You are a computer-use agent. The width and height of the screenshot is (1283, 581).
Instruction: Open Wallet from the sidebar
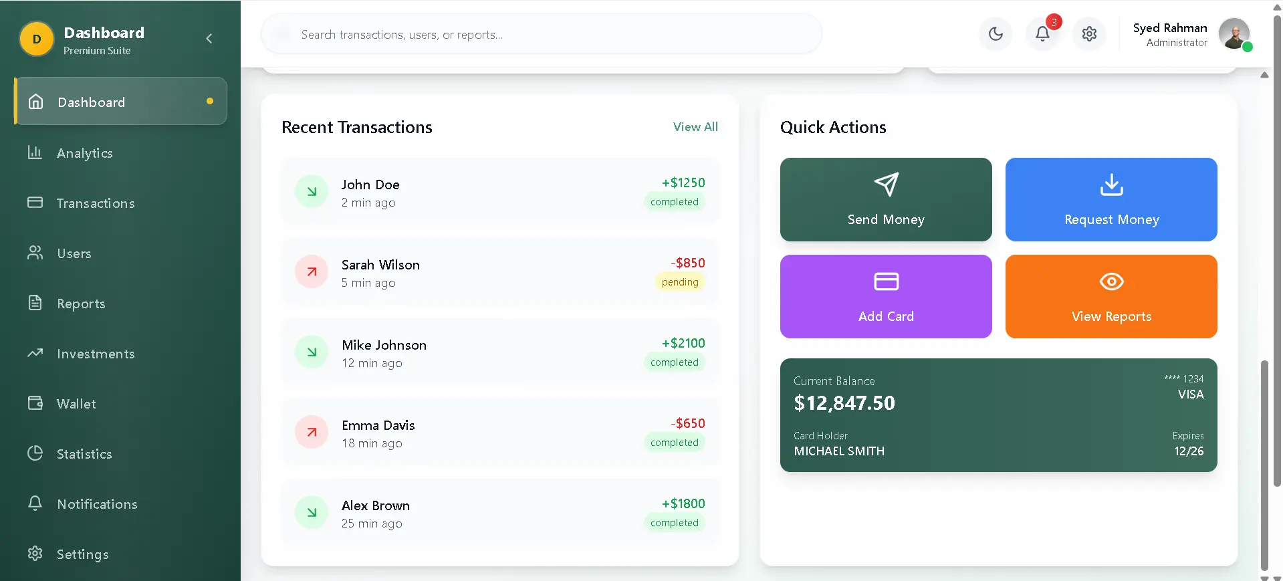coord(76,404)
